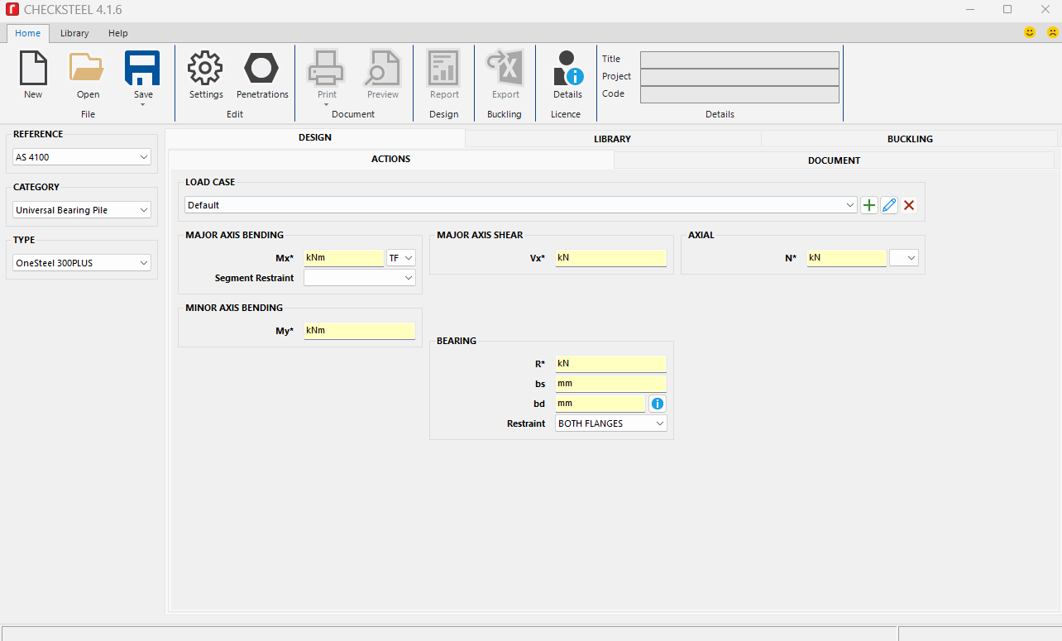
Task: Open the CATEGORY Universal Bearing Pile dropdown
Action: click(82, 210)
